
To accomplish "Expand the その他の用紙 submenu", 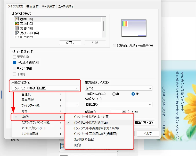I will [x=38, y=134].
